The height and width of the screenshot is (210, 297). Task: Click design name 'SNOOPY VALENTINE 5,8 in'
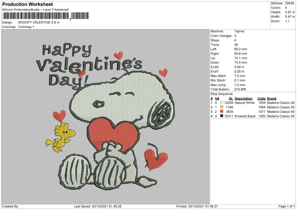click(39, 22)
